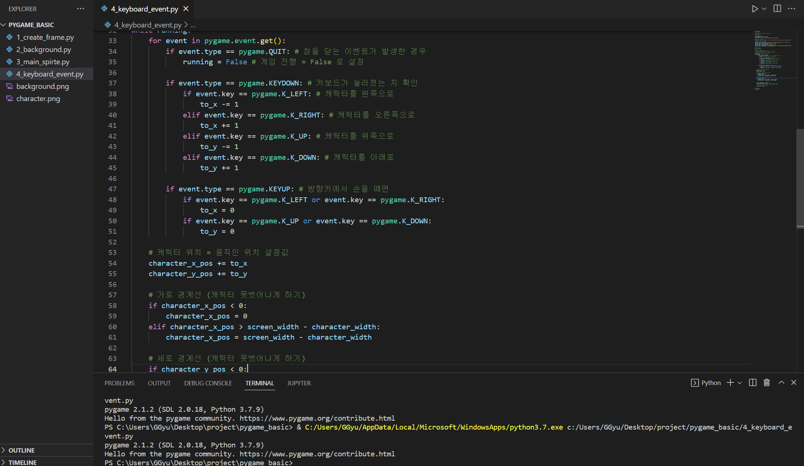Create a new terminal with plus icon
This screenshot has width=804, height=466.
coord(730,382)
